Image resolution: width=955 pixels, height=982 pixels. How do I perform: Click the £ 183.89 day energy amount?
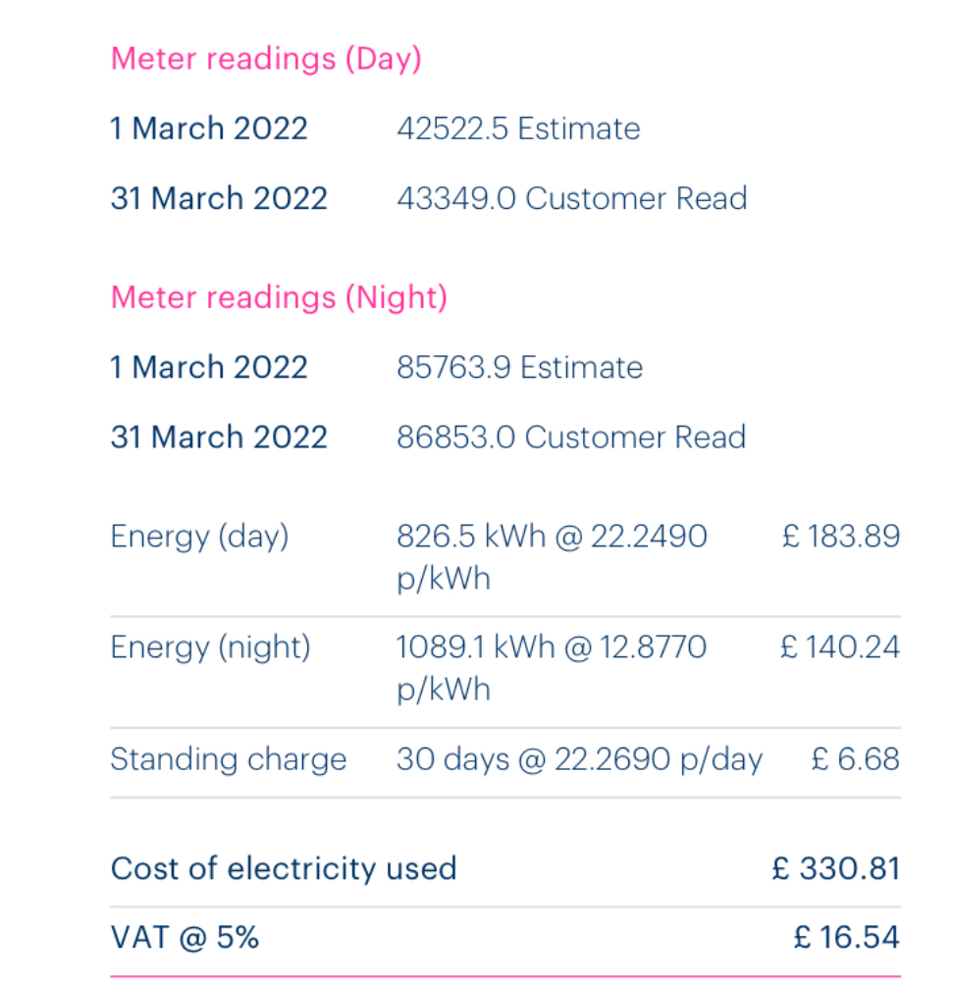click(841, 536)
